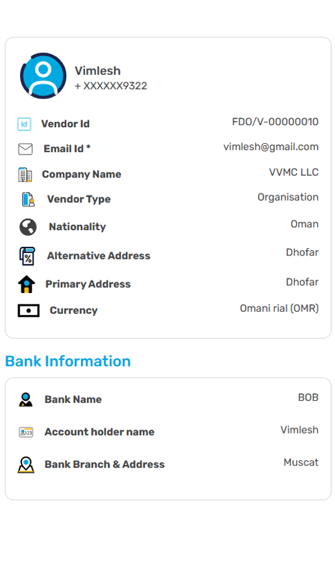
Task: Click the Account holder name card icon
Action: [26, 432]
